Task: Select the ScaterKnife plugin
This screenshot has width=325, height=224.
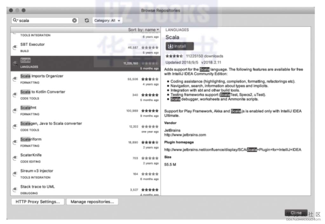Action: (85, 158)
